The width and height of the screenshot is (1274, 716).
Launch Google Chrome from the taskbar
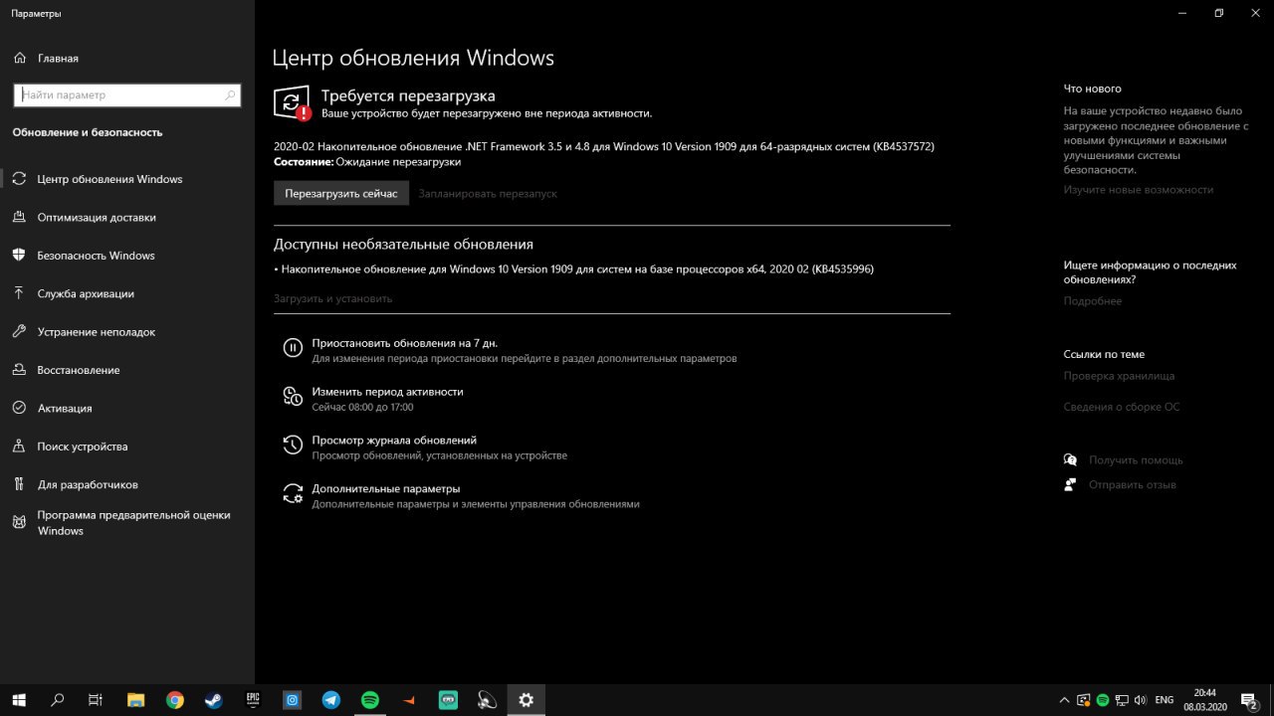(174, 700)
